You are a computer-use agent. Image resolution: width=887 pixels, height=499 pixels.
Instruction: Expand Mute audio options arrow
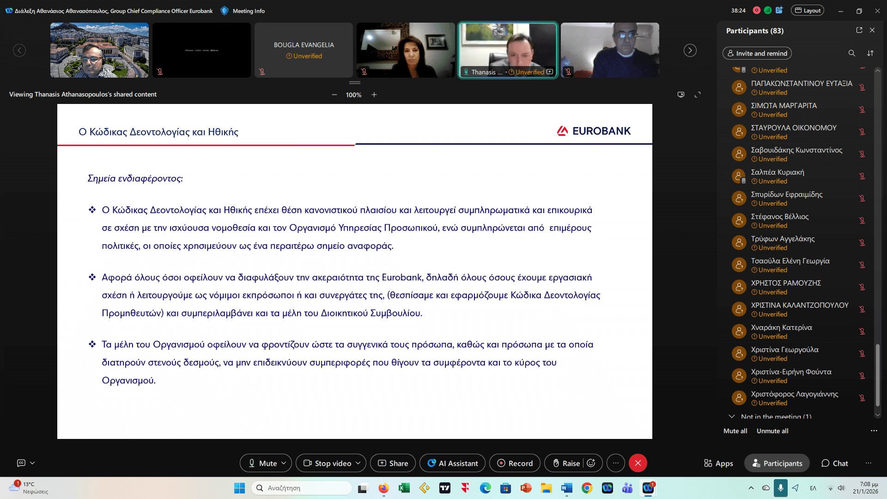284,463
